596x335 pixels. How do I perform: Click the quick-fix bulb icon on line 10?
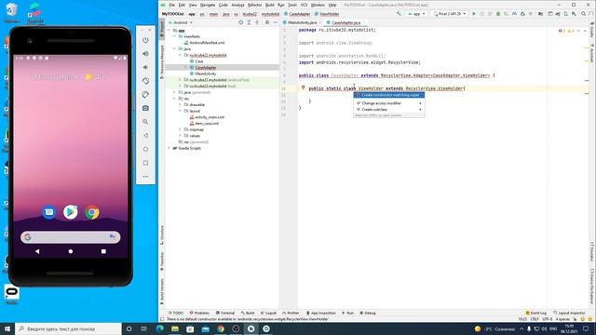(303, 87)
